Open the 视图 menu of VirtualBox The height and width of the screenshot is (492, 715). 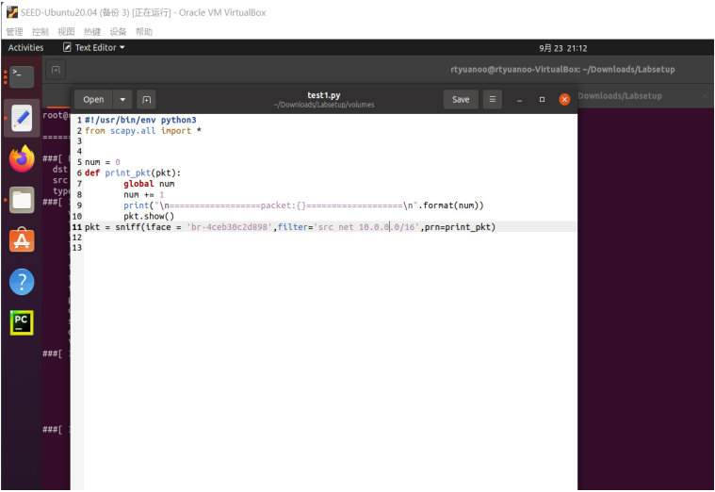click(66, 31)
